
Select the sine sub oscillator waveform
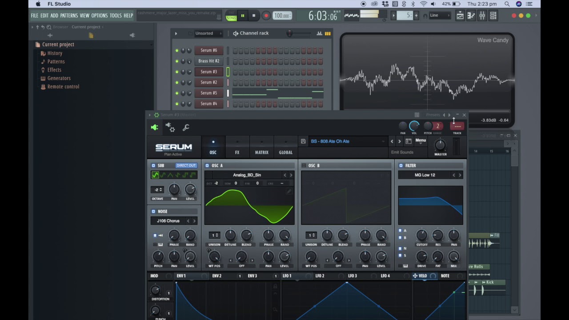155,175
